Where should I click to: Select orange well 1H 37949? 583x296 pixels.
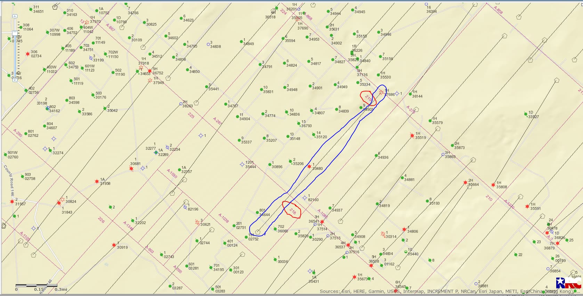click(150, 81)
